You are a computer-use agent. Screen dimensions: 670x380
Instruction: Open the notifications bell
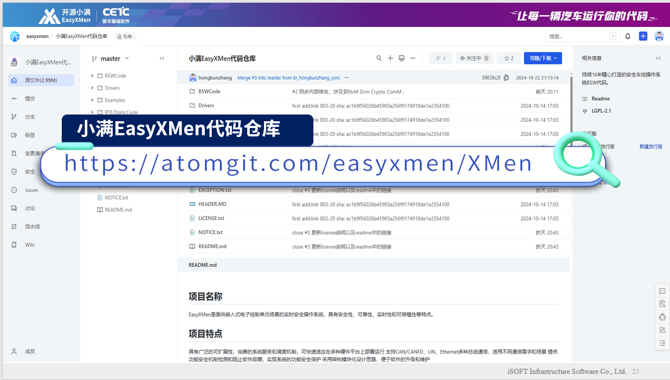pos(628,36)
